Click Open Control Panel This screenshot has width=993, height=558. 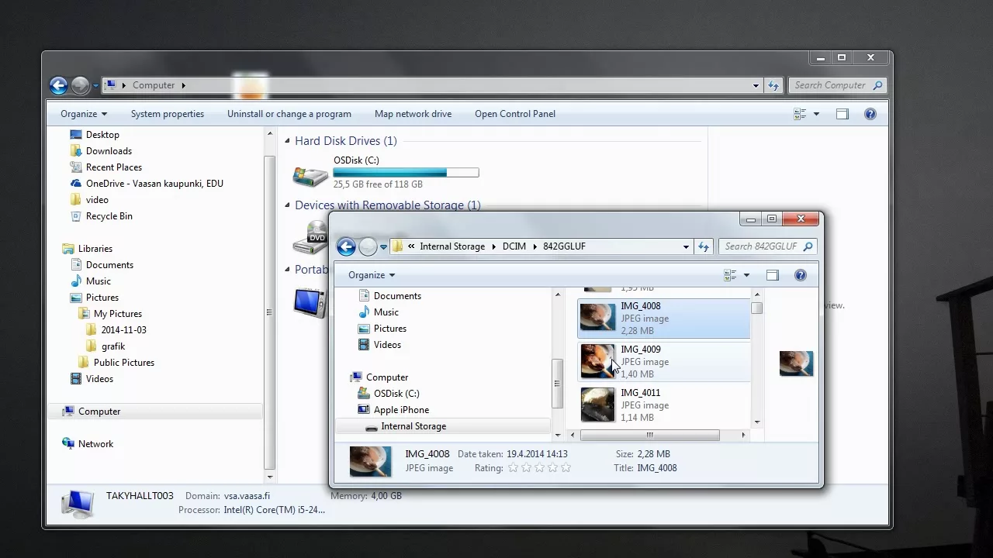pyautogui.click(x=515, y=114)
